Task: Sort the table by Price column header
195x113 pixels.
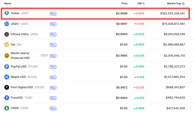Action: pyautogui.click(x=124, y=4)
